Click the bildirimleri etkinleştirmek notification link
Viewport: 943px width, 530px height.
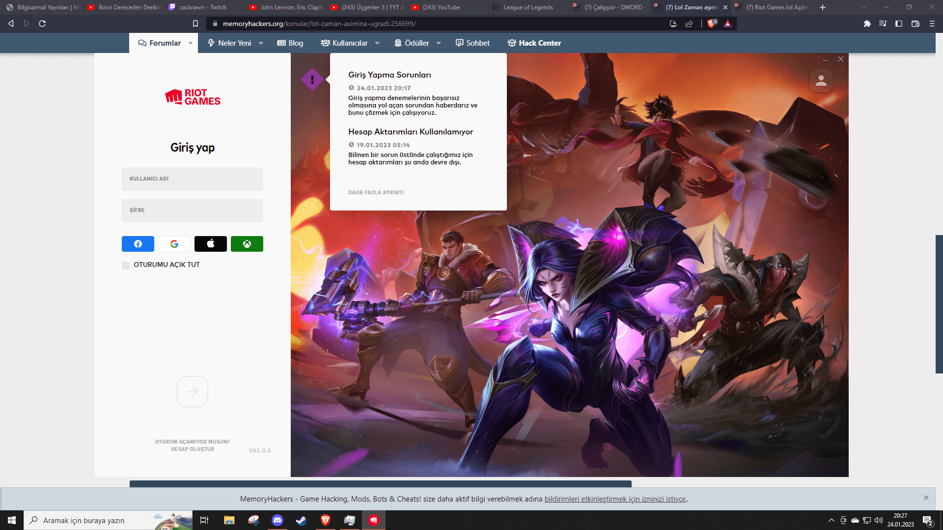[615, 499]
